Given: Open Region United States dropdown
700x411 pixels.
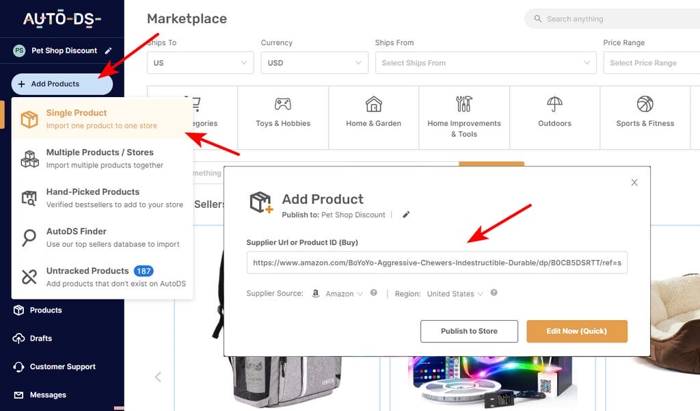Looking at the screenshot, I should tap(455, 294).
